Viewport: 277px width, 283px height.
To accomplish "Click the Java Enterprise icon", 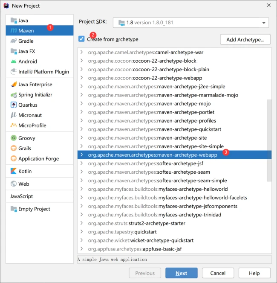I will tap(14, 84).
